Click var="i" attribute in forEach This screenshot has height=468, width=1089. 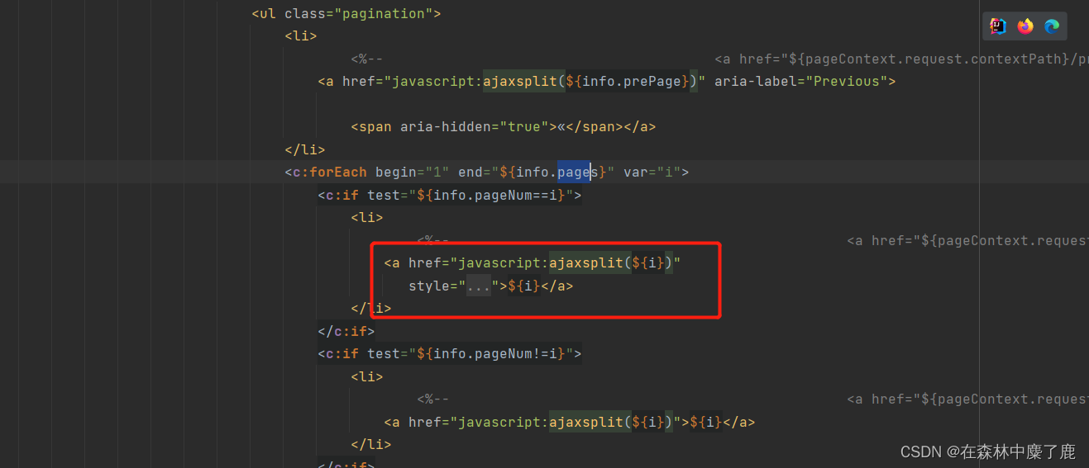coord(652,172)
